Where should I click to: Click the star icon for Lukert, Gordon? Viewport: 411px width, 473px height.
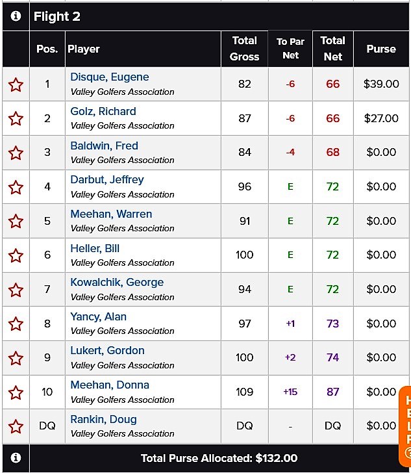pyautogui.click(x=16, y=358)
